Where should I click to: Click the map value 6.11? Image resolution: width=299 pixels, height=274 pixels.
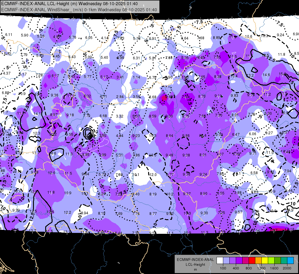click(x=9, y=35)
